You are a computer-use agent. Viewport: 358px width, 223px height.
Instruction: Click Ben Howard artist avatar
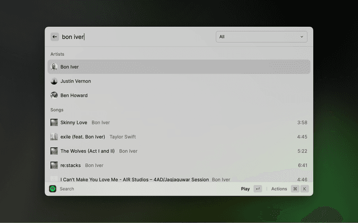(x=54, y=95)
